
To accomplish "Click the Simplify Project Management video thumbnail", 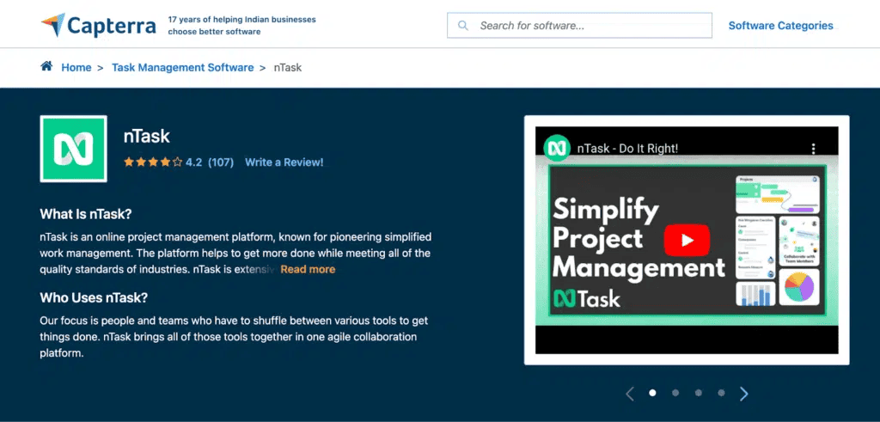I will tap(687, 240).
